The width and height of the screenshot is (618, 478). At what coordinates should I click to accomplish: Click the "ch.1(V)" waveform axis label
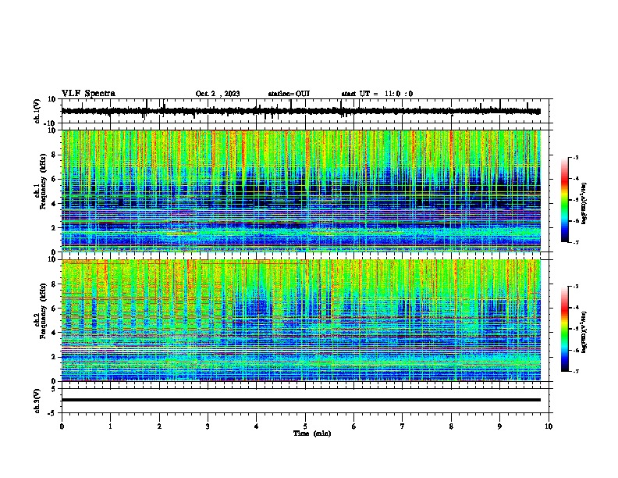(37, 111)
